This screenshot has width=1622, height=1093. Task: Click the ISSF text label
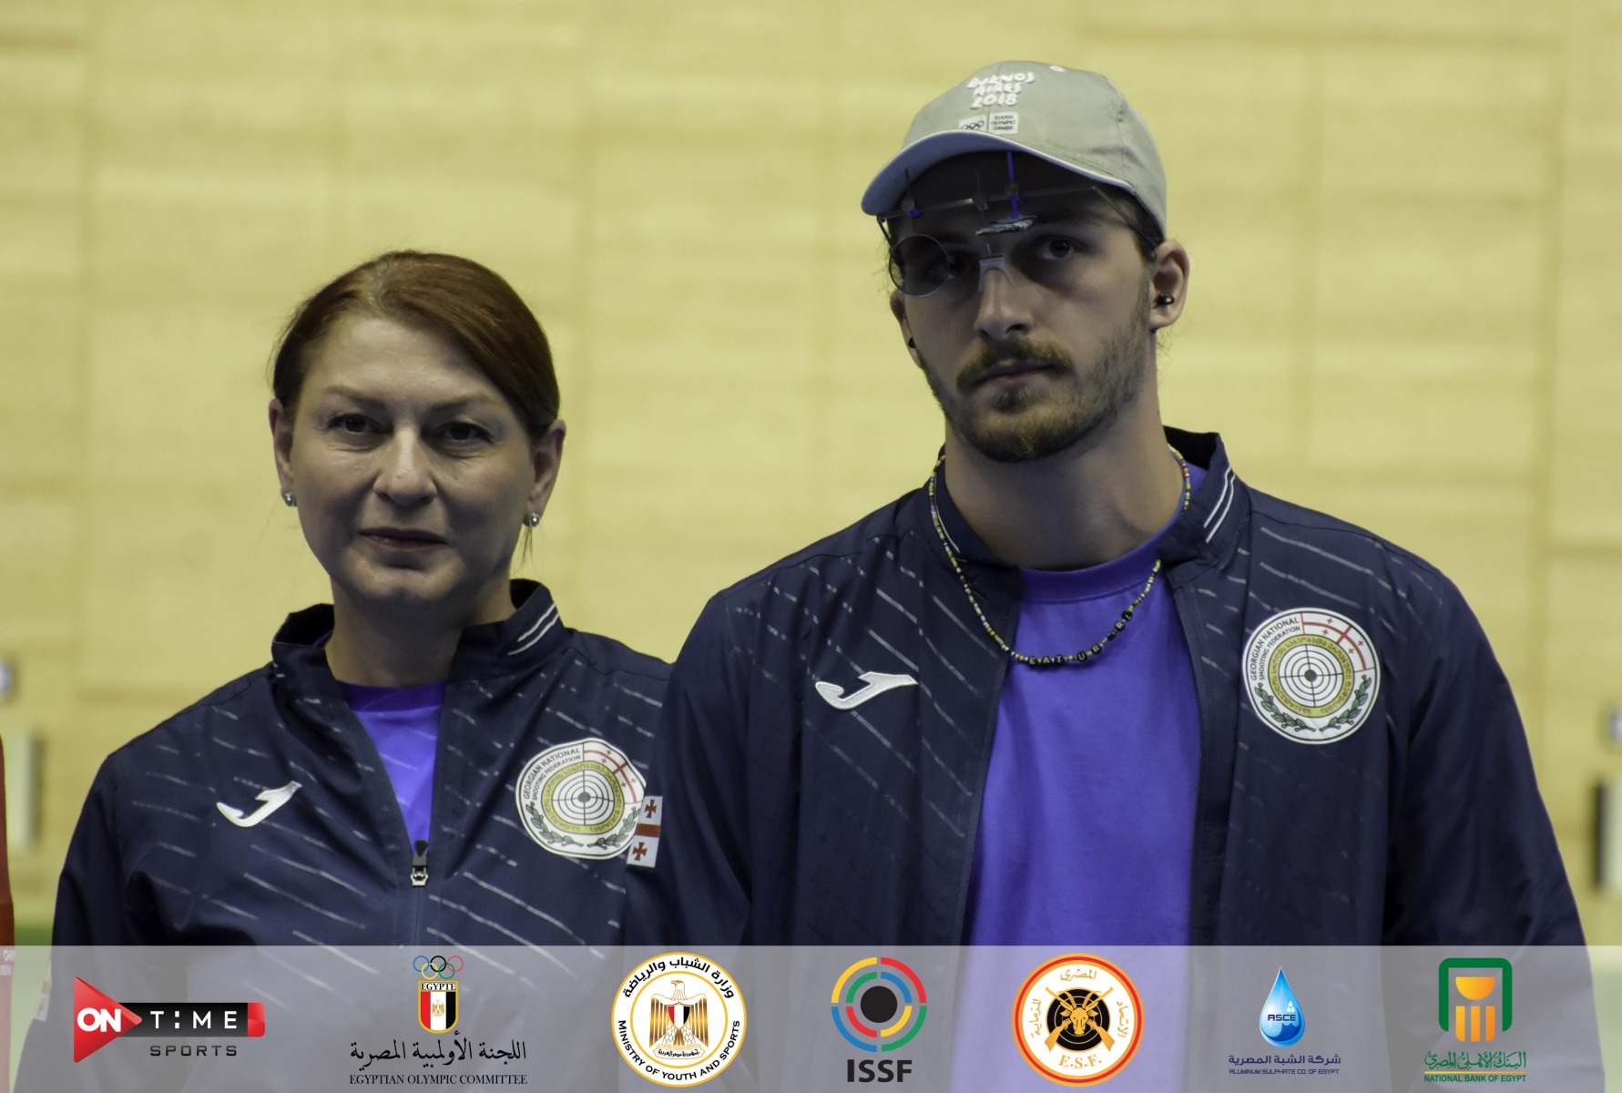[878, 1072]
